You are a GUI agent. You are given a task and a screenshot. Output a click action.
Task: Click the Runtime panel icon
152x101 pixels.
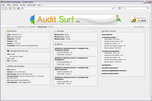coord(55,31)
